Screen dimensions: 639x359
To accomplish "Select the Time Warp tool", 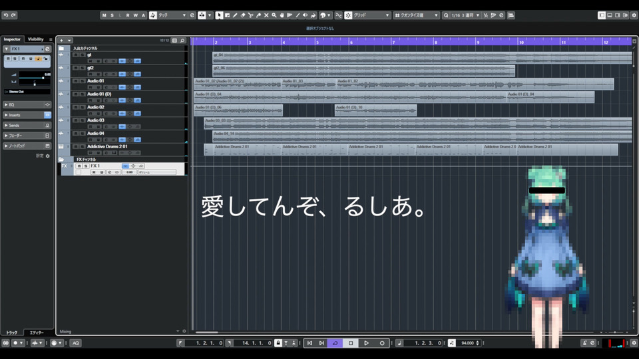I will 290,15.
